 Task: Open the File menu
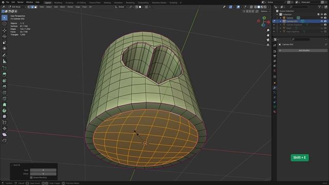click(x=8, y=2)
